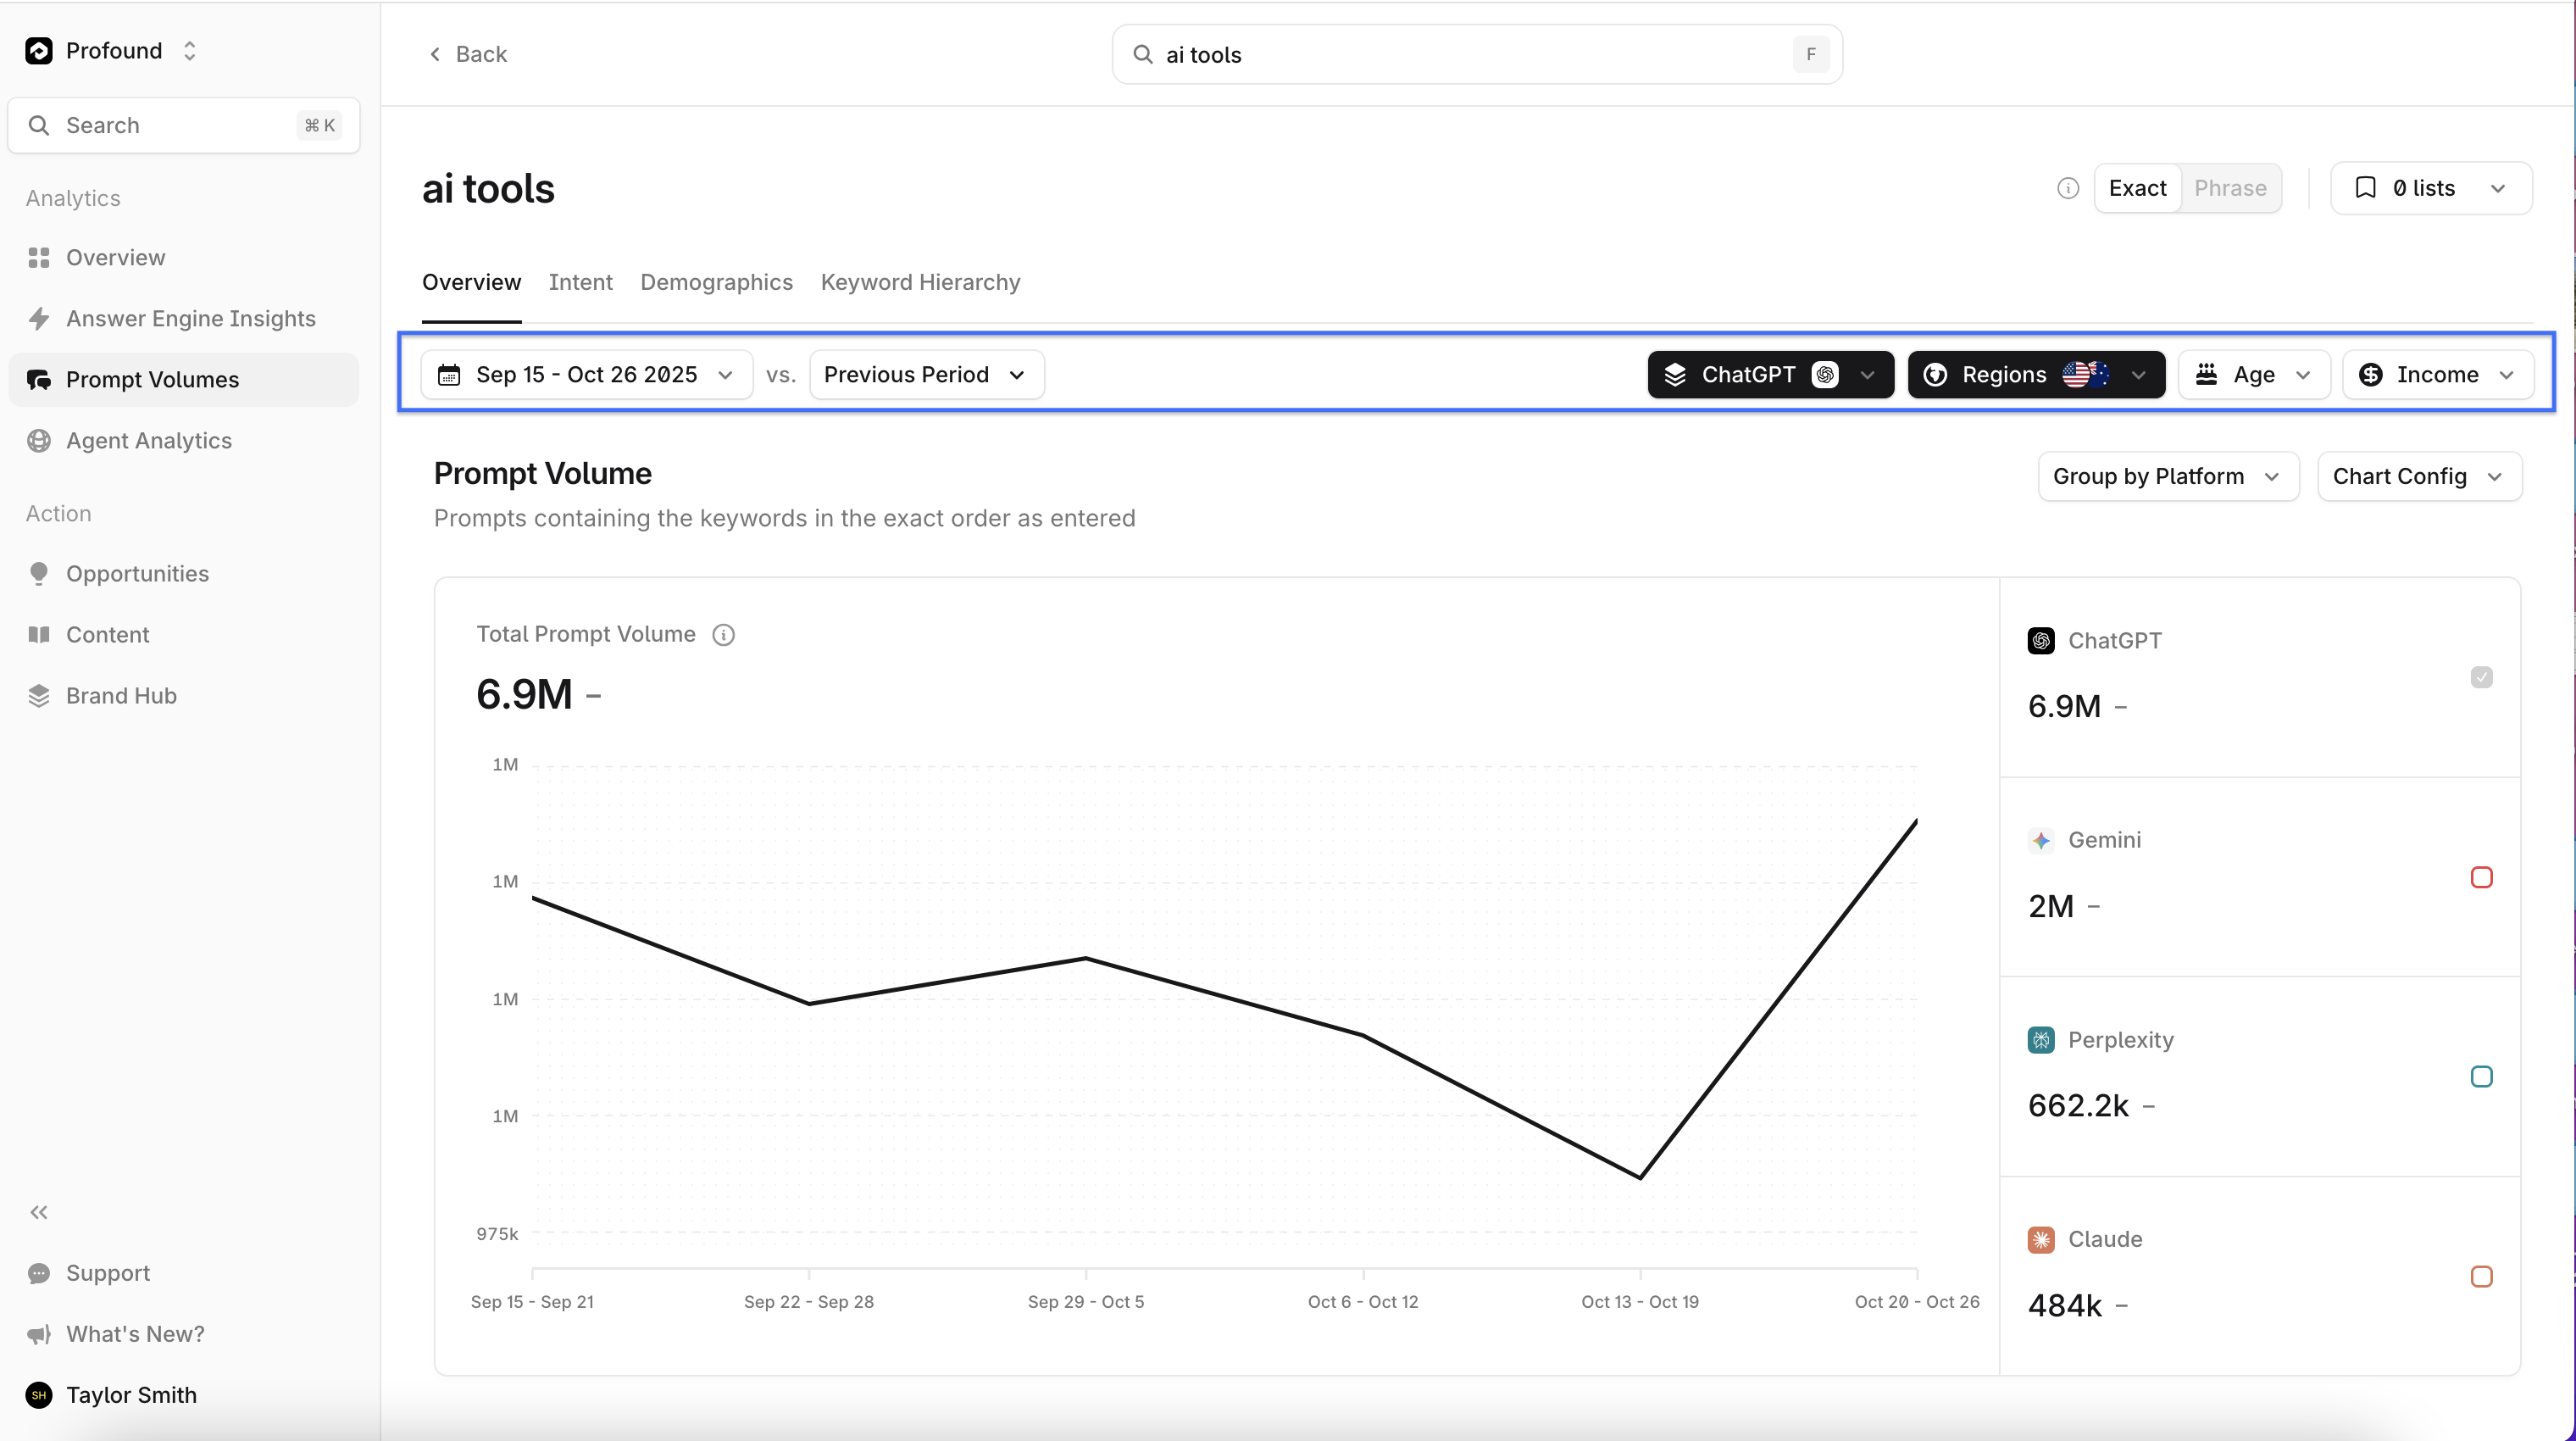This screenshot has width=2576, height=1441.
Task: Click the Sep 15 - Sep 21 chart axis label
Action: coord(532,1302)
